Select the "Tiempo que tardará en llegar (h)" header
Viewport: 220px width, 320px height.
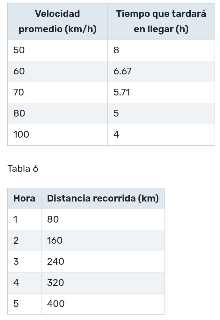(161, 21)
